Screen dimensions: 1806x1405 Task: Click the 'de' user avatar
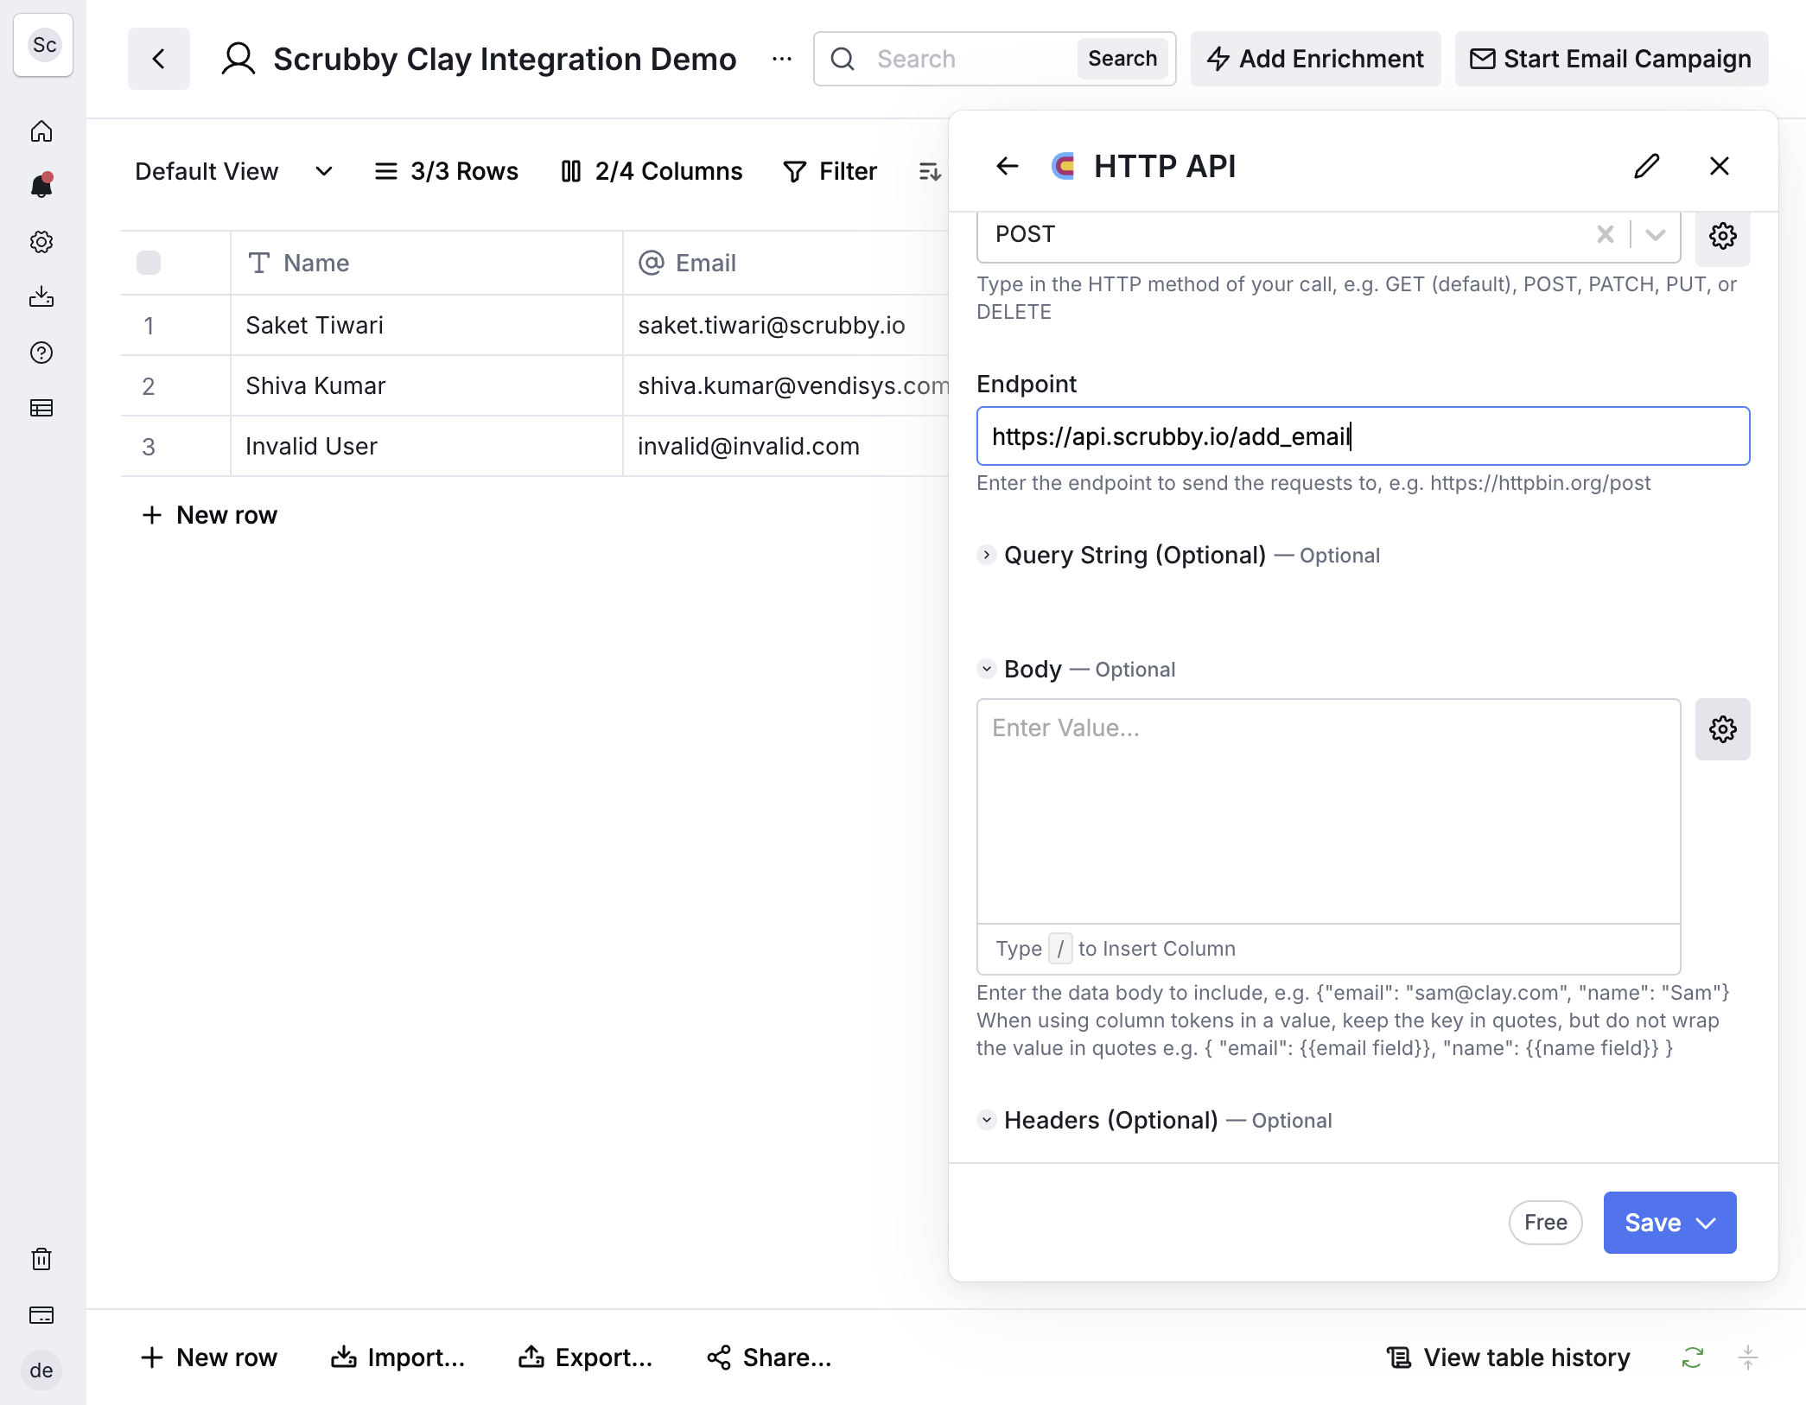[41, 1370]
